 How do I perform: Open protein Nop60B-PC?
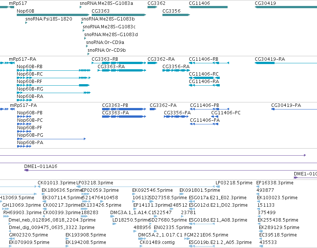coord(30,120)
